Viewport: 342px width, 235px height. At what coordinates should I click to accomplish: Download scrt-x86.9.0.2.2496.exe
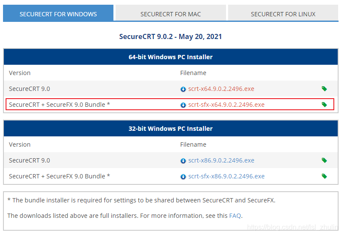221,160
